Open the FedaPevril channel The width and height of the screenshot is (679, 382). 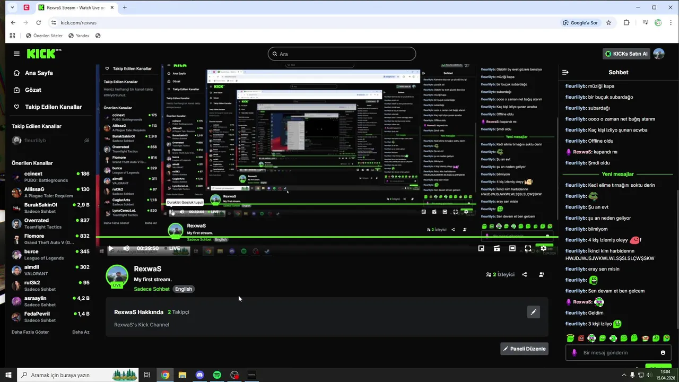(50, 317)
